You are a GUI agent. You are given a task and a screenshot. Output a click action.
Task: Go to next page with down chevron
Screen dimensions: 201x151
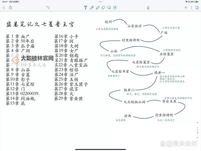click(197, 137)
